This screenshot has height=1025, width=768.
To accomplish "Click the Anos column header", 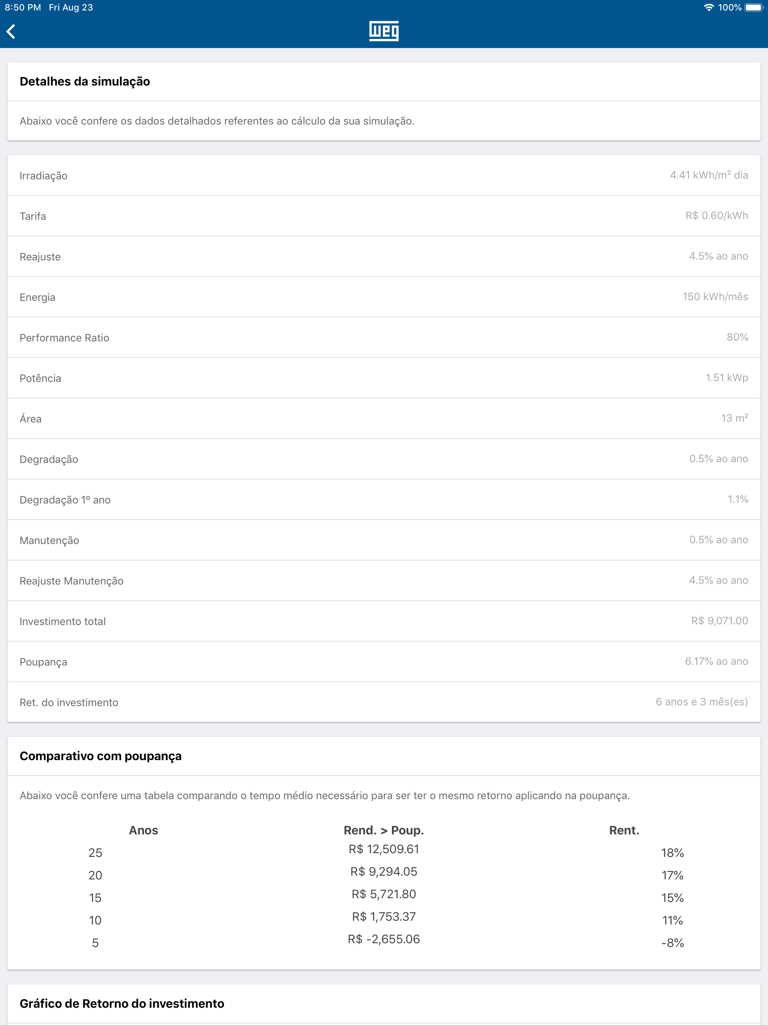I will pyautogui.click(x=143, y=830).
